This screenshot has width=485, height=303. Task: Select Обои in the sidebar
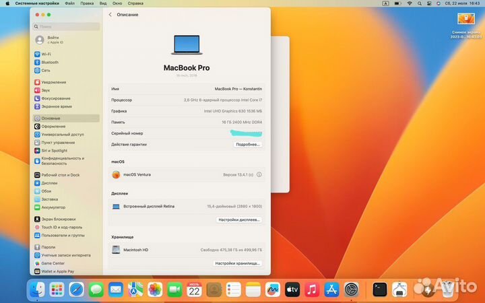pyautogui.click(x=42, y=191)
